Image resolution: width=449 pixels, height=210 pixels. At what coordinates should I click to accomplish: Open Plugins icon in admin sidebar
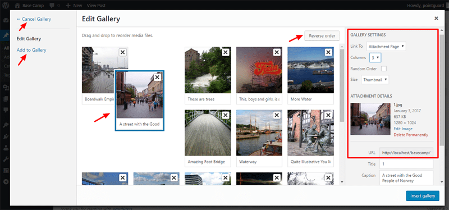pos(6,136)
